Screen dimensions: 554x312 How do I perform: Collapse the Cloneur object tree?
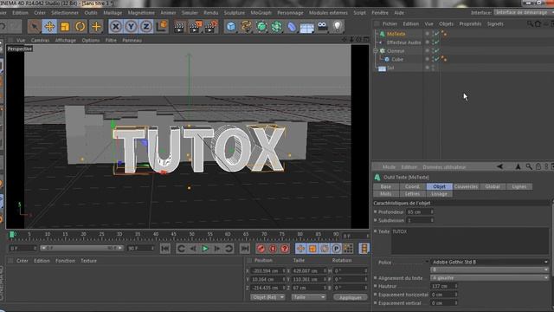(x=376, y=51)
